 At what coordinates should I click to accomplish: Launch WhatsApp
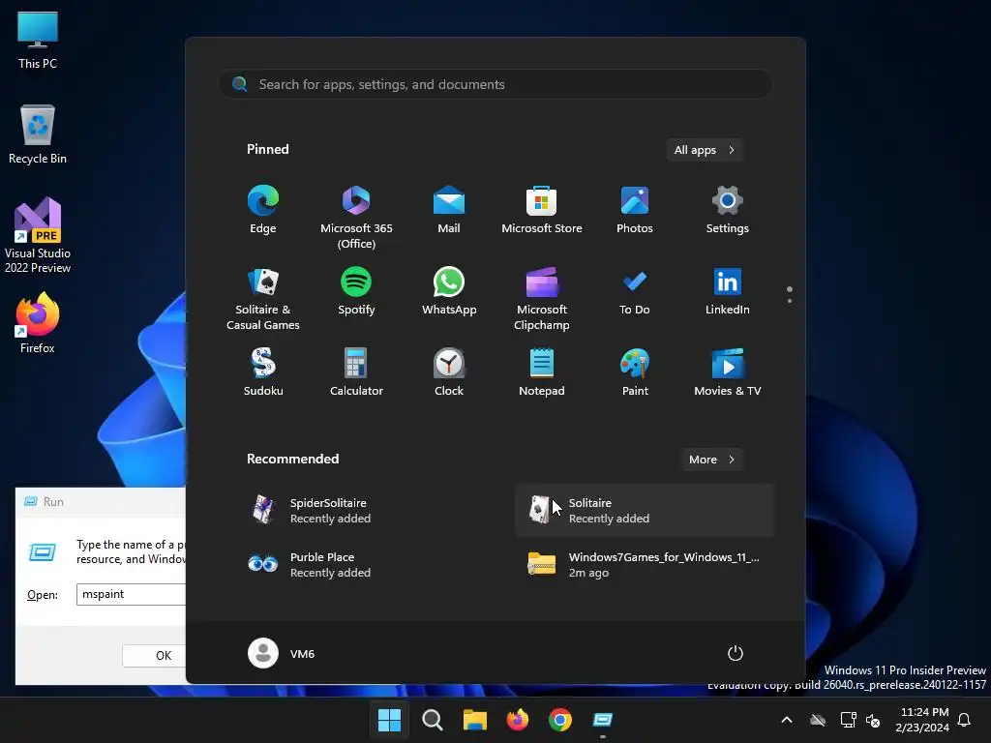[x=449, y=291]
